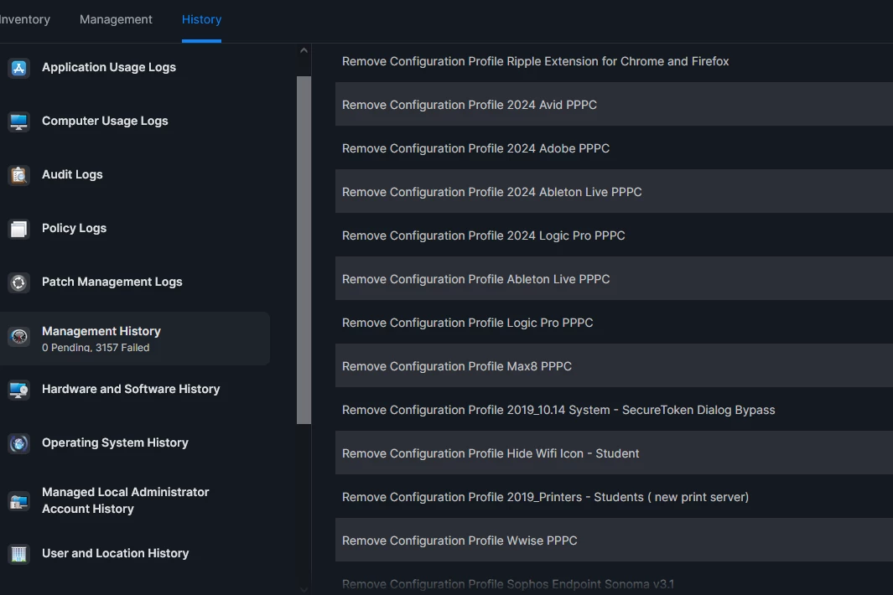Select the Ripple Extension for Chrome and Firefox row
This screenshot has width=893, height=595.
coord(614,61)
